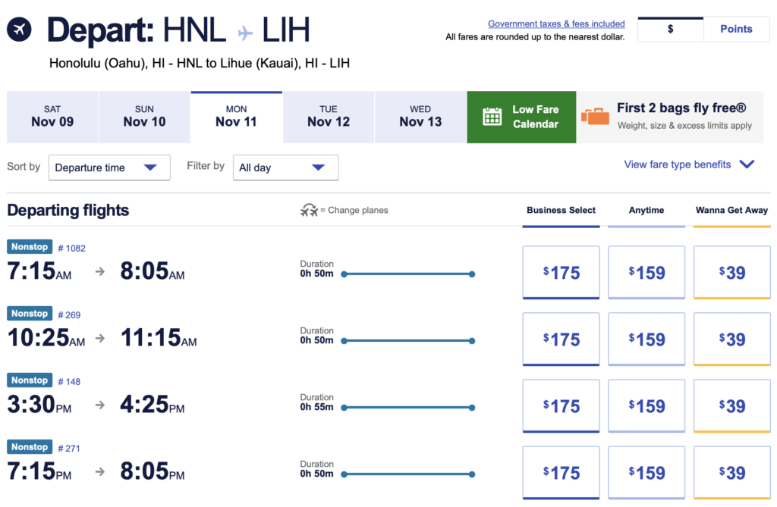Pick $159 Anytime fare for flight 148
The height and width of the screenshot is (507, 777).
pos(646,406)
